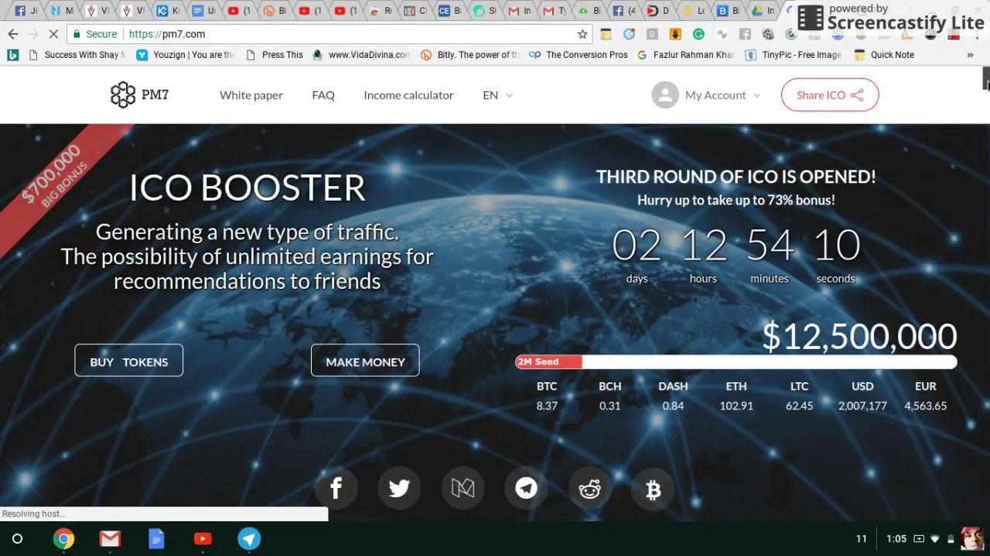Click the notification count 11
The width and height of the screenshot is (990, 556).
(x=862, y=539)
